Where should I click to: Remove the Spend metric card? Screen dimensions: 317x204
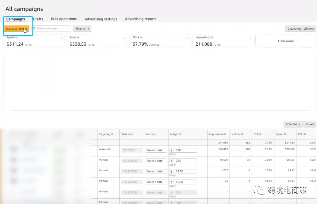pos(61,38)
